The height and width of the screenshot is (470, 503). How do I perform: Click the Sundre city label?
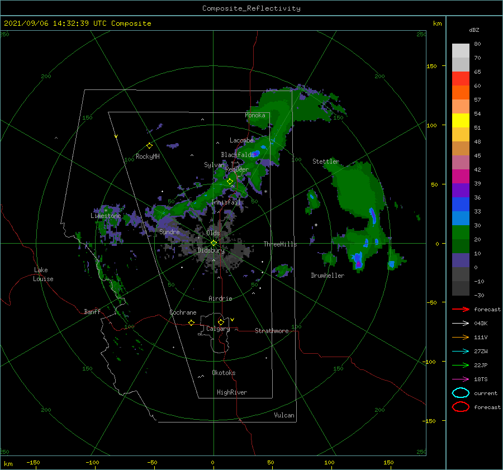tap(169, 231)
